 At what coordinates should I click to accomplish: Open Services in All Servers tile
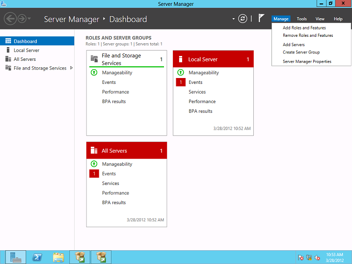[x=110, y=183]
